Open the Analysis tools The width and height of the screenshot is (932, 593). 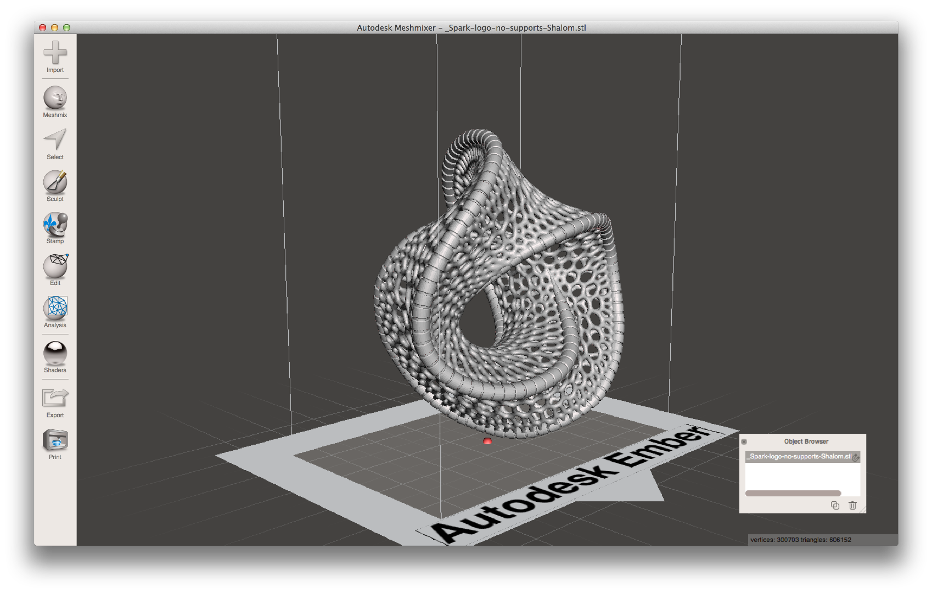[x=55, y=312]
